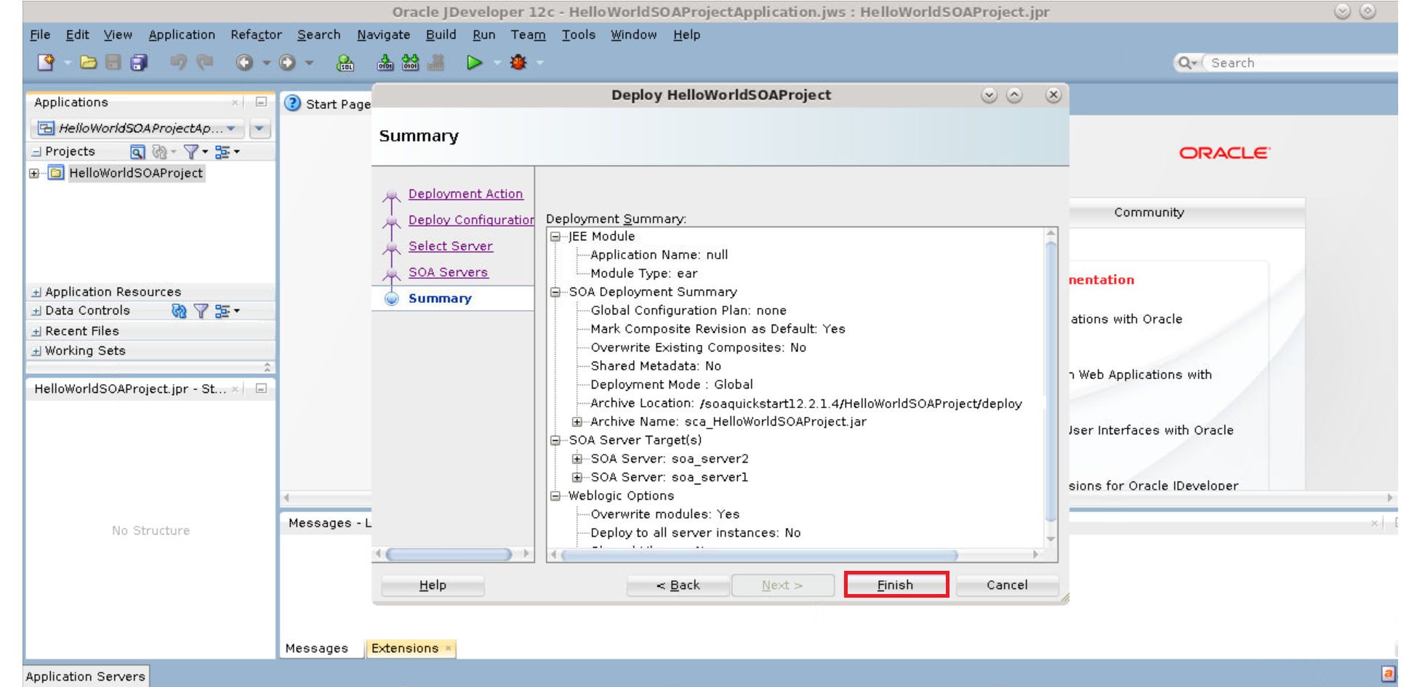
Task: Click the Rebuild project icon
Action: tap(411, 63)
